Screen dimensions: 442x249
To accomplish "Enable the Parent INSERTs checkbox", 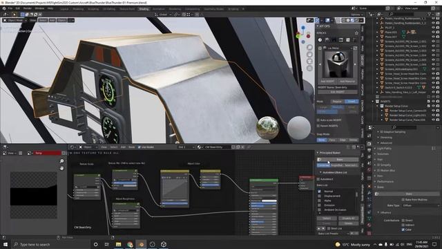I will pos(318,126).
